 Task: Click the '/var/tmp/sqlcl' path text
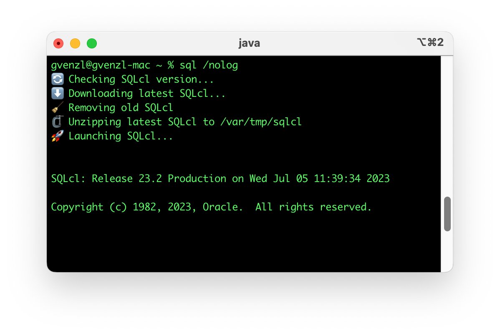(261, 122)
